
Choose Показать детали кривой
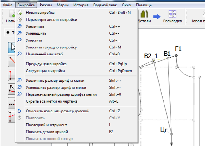tap(77, 132)
